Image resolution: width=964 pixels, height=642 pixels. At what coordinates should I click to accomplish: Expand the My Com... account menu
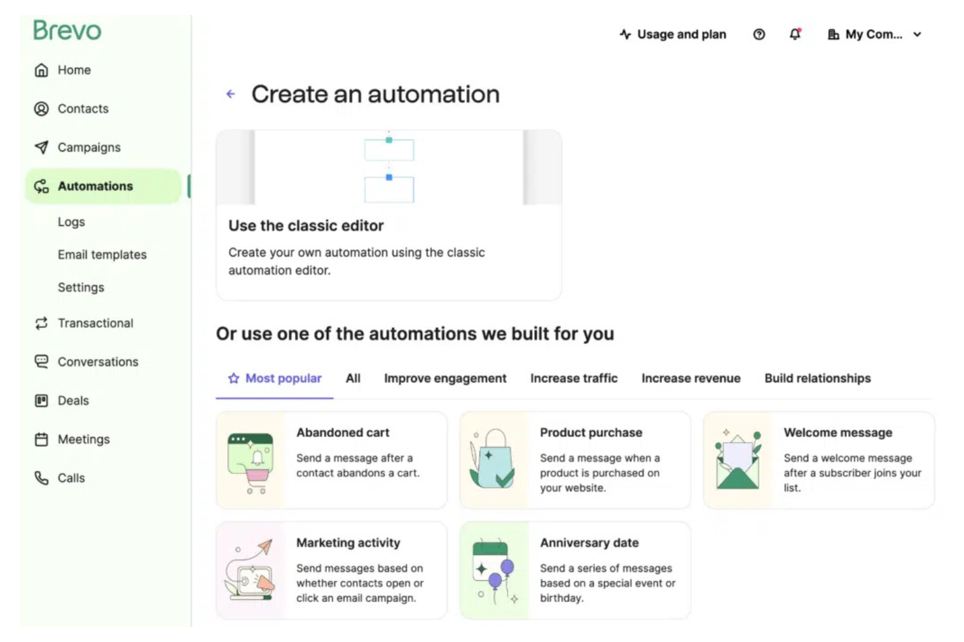[874, 34]
